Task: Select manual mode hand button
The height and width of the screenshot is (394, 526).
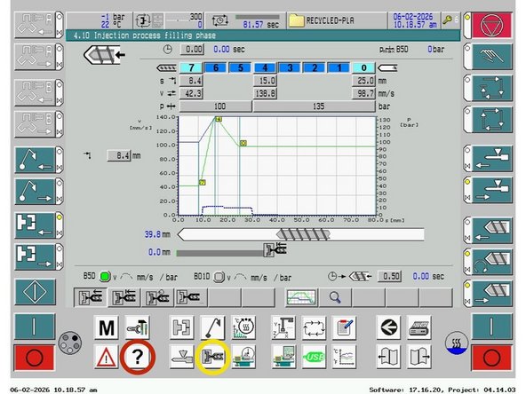Action: click(491, 56)
